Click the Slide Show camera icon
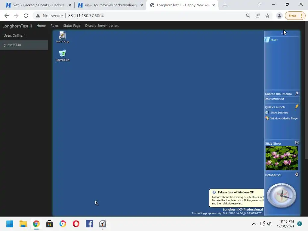 pyautogui.click(x=297, y=143)
